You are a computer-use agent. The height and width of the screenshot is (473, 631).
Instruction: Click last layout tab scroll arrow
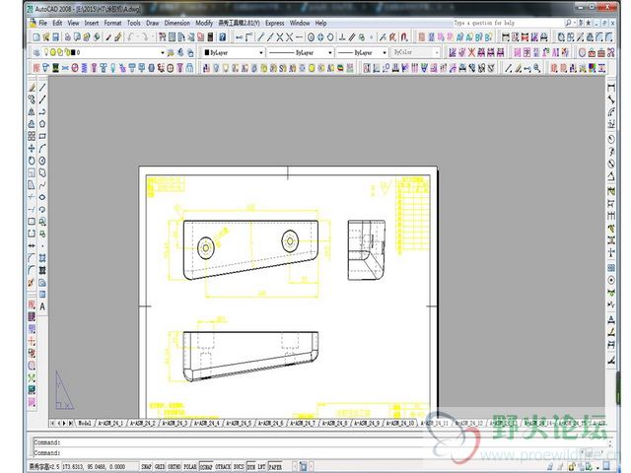coord(70,423)
